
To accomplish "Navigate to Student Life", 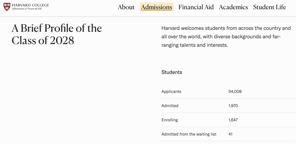I will (x=269, y=7).
